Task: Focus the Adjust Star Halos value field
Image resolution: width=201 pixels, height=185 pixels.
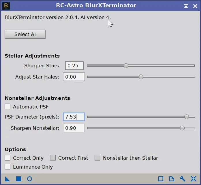Action: 74,77
